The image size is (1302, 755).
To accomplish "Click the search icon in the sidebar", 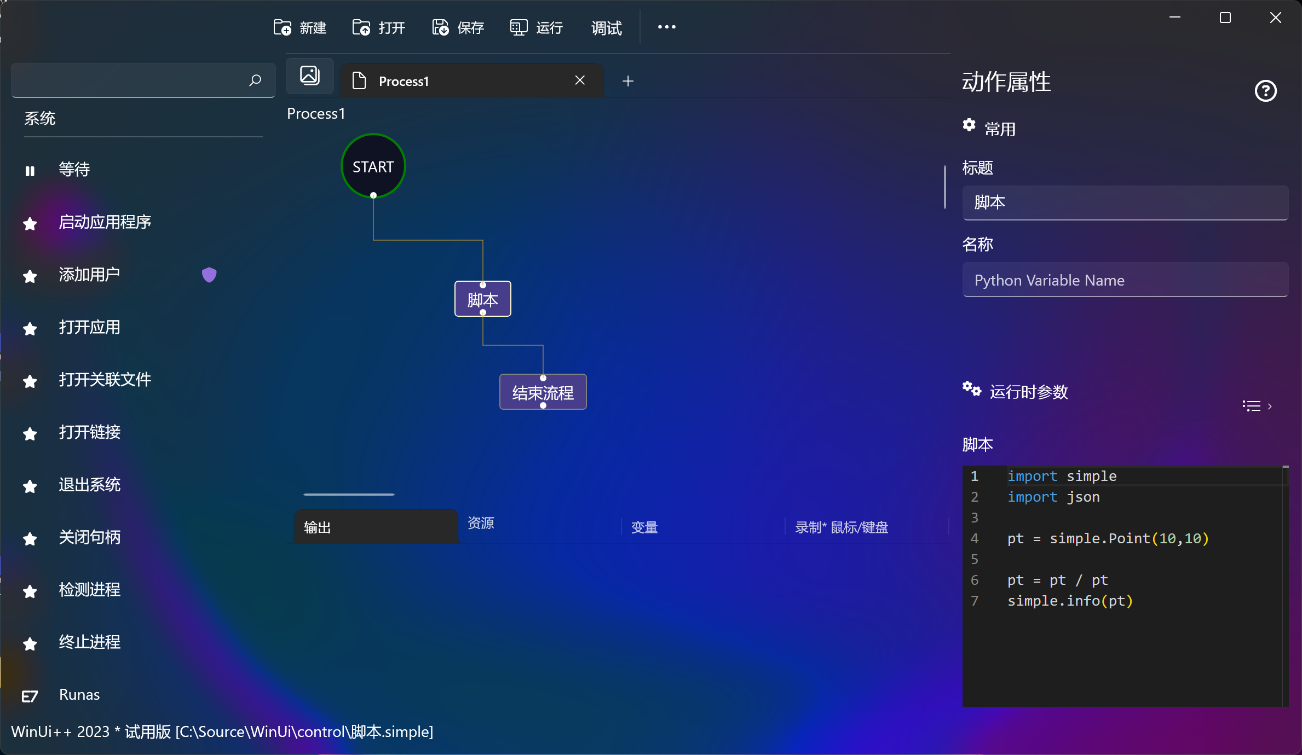I will 255,80.
